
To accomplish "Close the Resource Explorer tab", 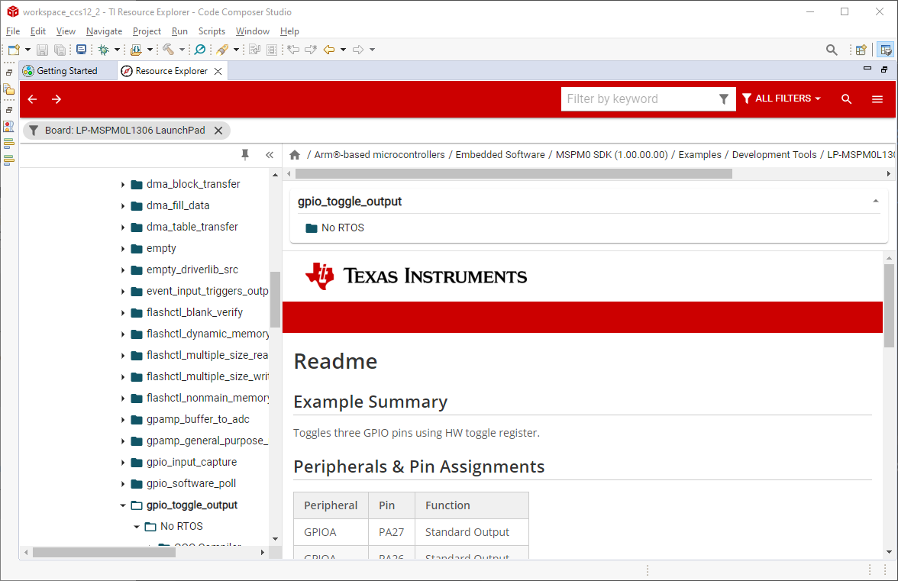I will 218,71.
